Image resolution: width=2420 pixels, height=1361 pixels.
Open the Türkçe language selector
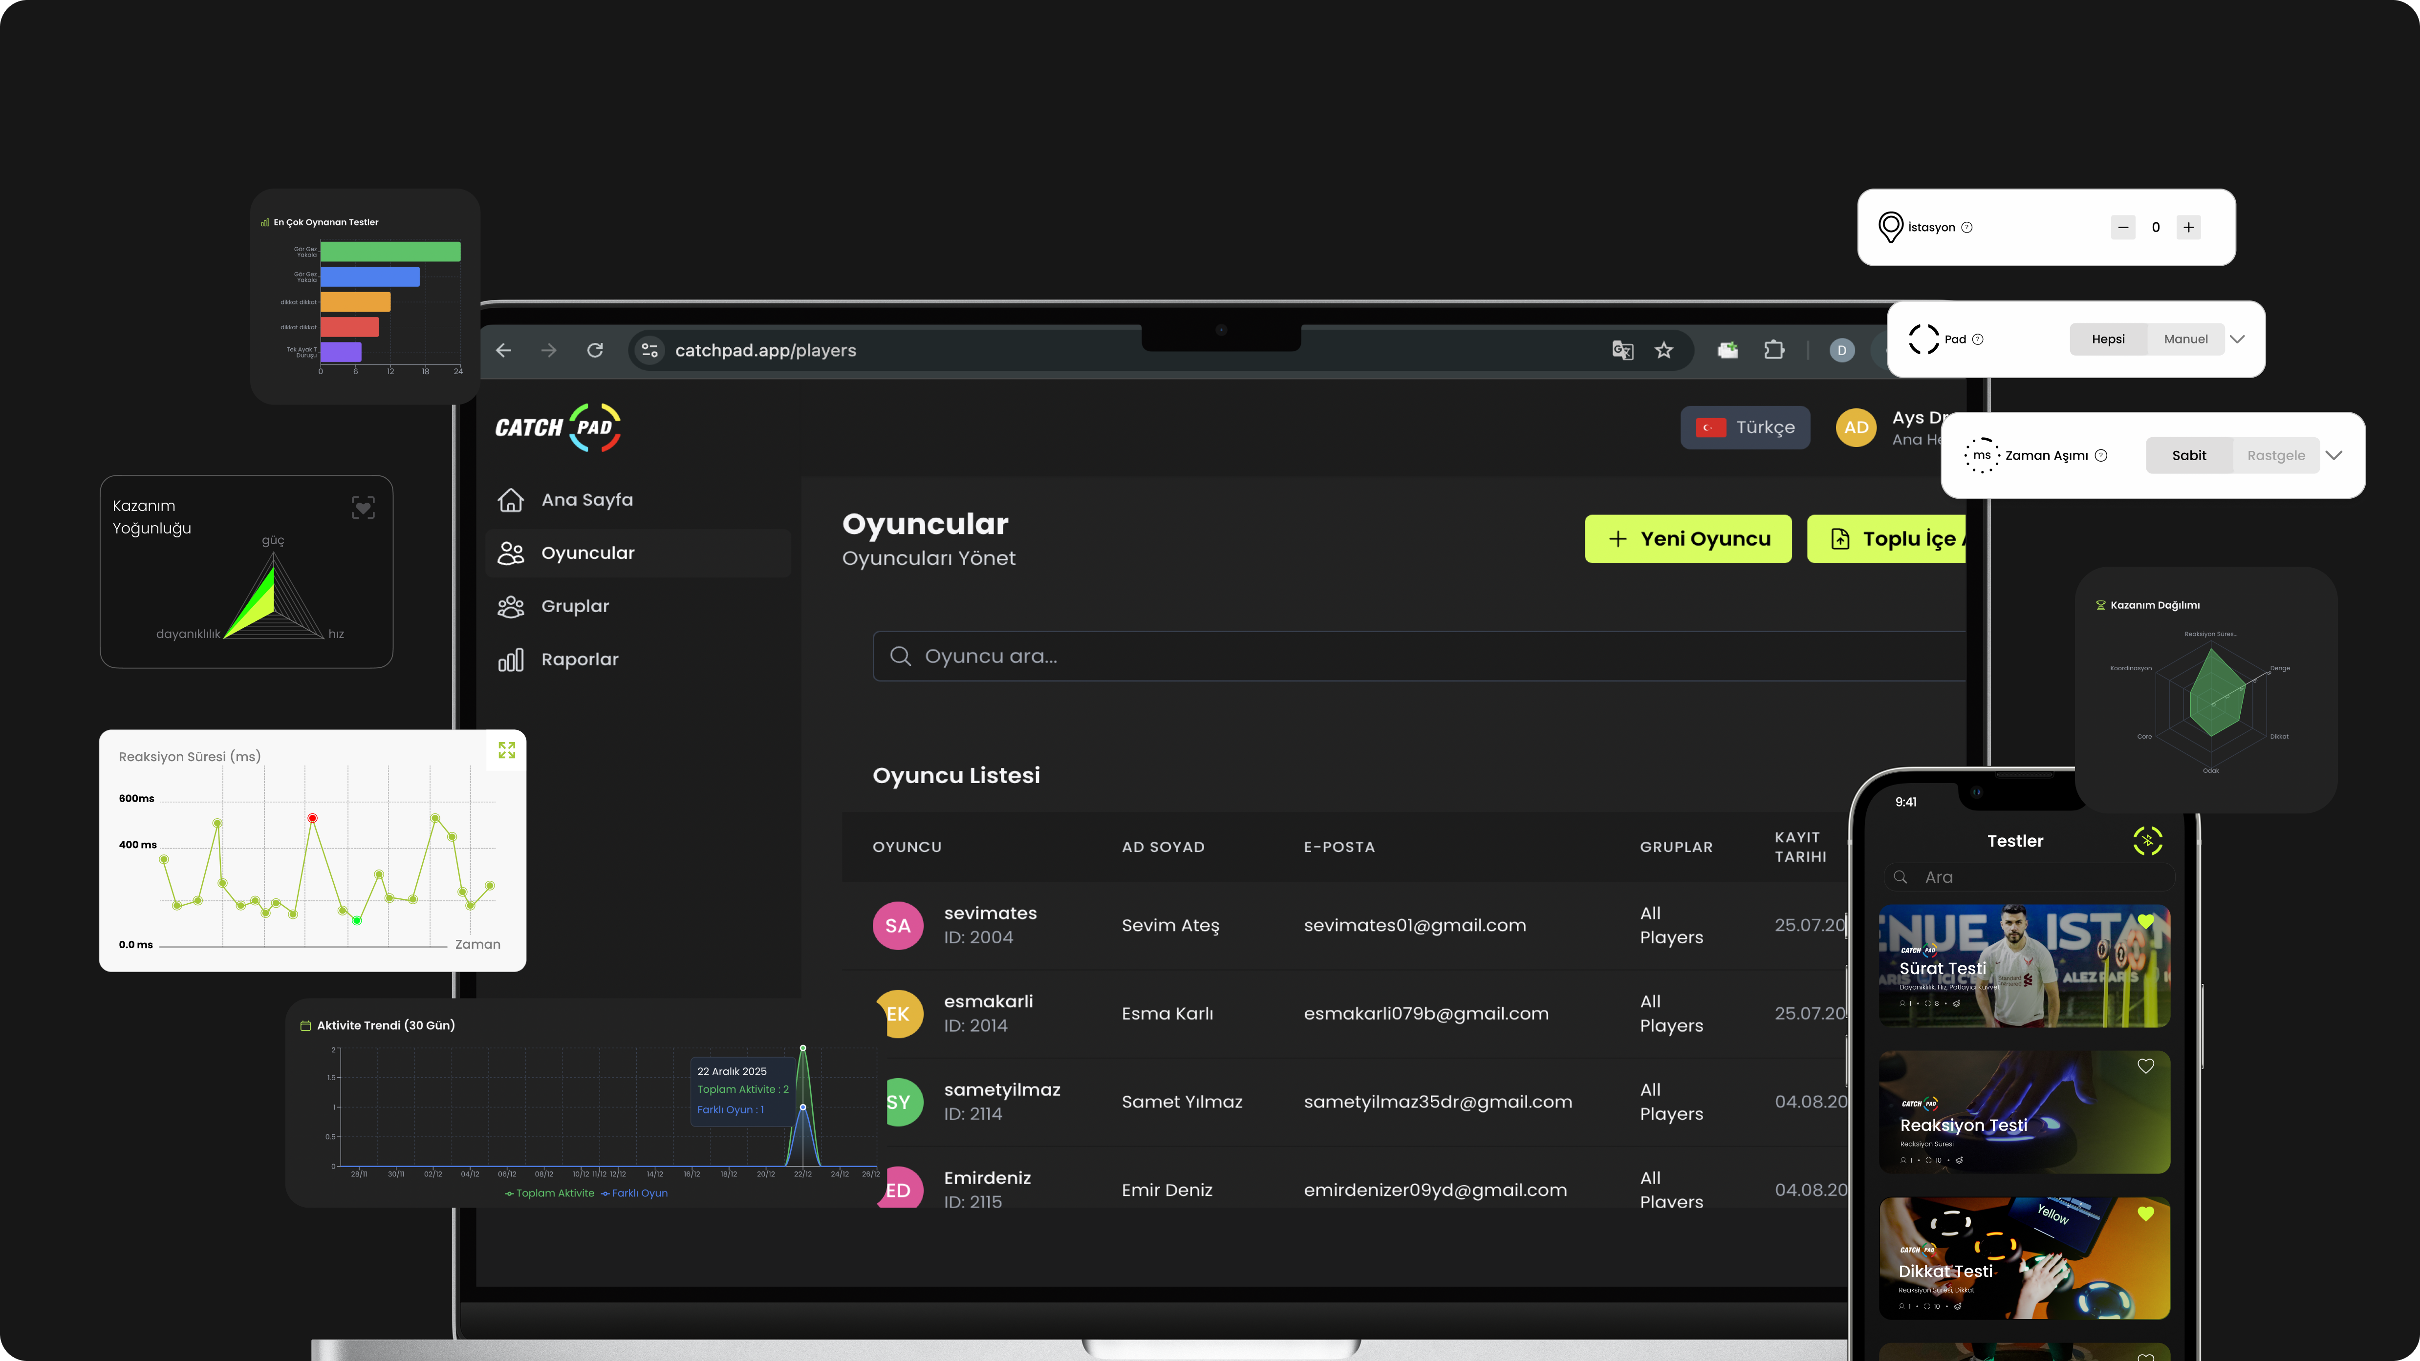pos(1745,427)
